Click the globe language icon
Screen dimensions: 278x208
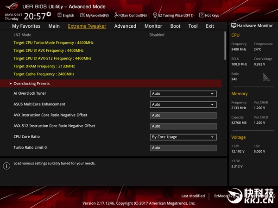coord(59,15)
